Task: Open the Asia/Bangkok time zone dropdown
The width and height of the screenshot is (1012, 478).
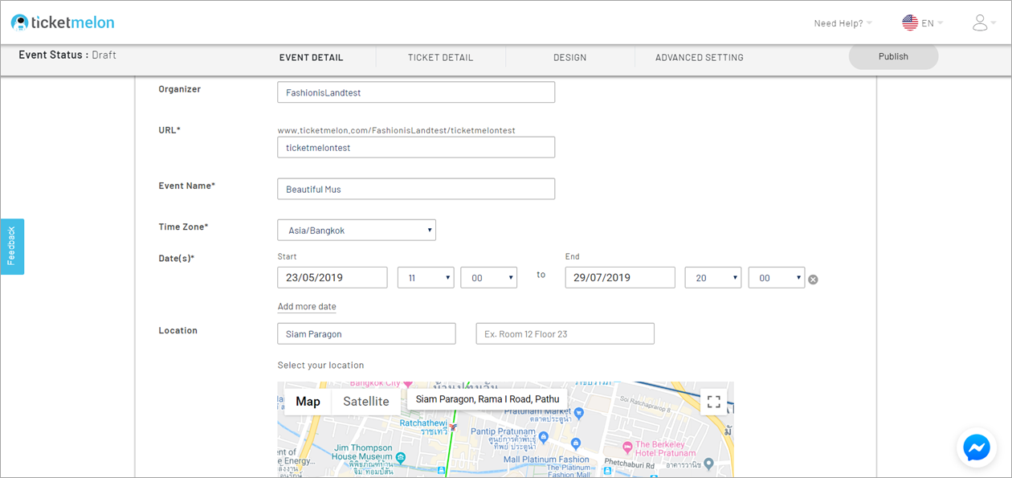Action: click(357, 230)
